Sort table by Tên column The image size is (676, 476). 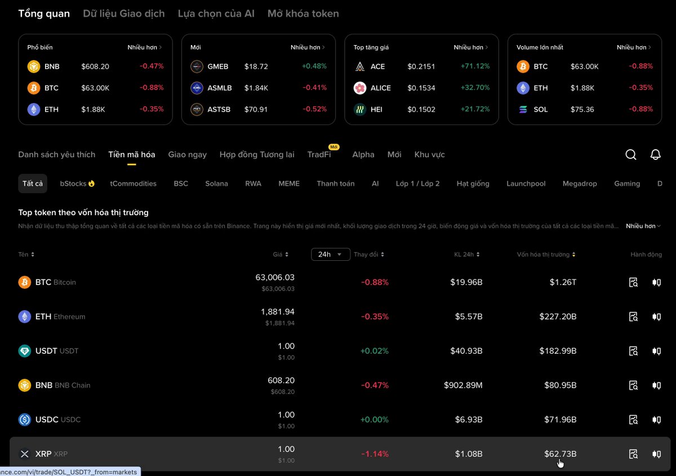(x=26, y=255)
